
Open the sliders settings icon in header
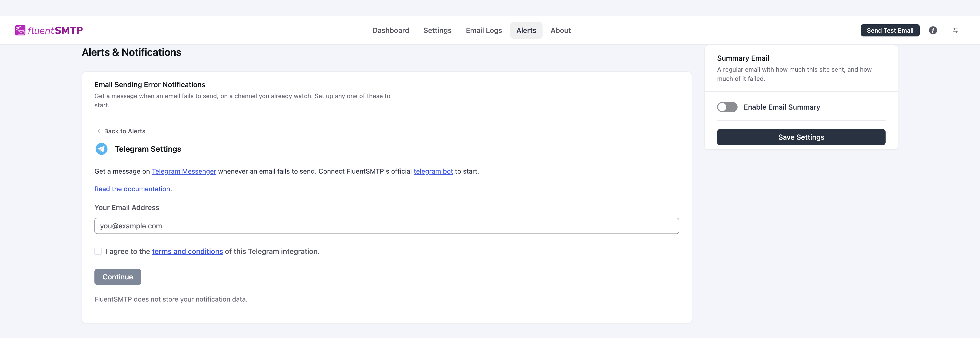[x=955, y=30]
